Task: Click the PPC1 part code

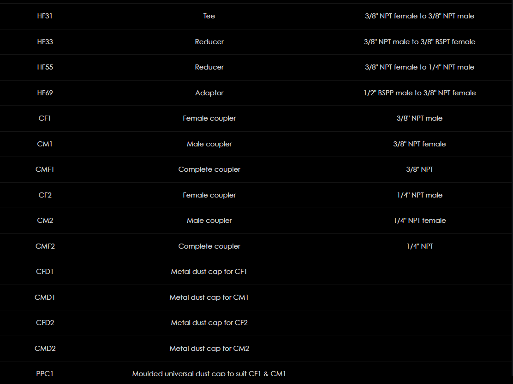Action: (x=45, y=374)
